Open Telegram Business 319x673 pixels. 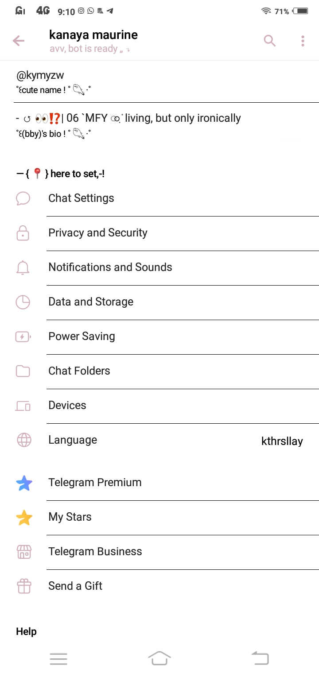click(x=95, y=552)
